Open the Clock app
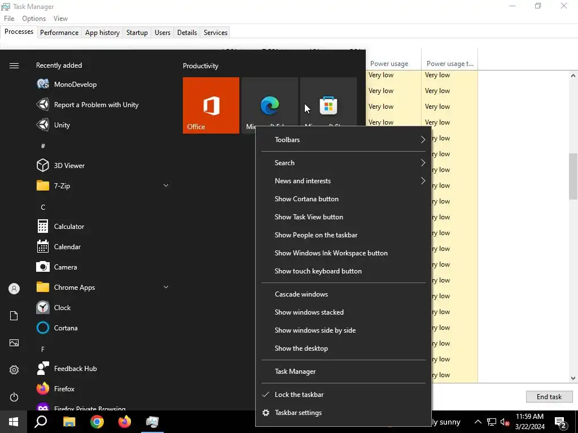578x433 pixels. coord(103,307)
